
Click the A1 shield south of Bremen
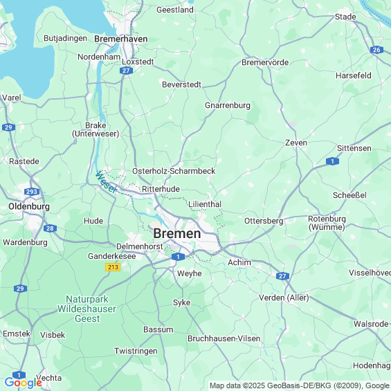[x=178, y=257]
